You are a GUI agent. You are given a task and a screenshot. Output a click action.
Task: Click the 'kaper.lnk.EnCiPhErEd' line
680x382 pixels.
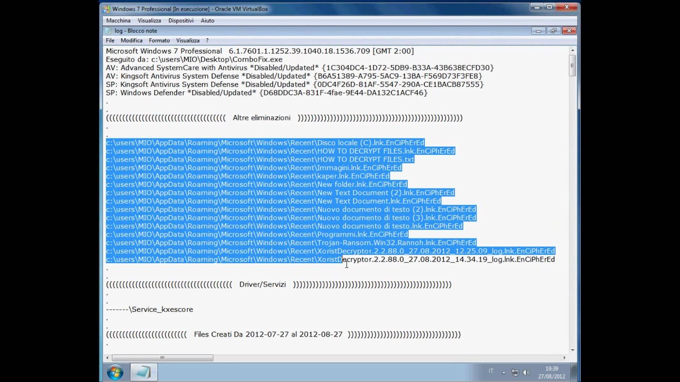[248, 176]
